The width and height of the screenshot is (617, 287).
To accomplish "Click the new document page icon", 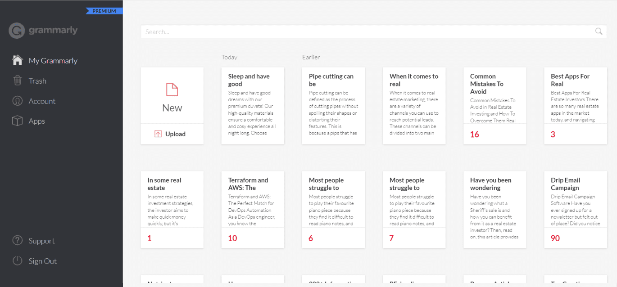I will (172, 90).
